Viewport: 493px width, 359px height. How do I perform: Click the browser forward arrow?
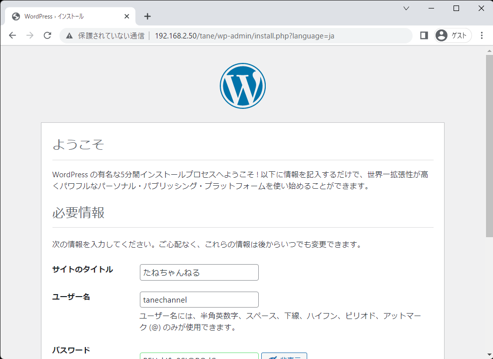(30, 35)
